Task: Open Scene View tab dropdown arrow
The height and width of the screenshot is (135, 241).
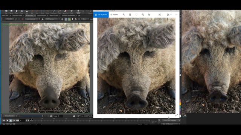Action: 11,16
